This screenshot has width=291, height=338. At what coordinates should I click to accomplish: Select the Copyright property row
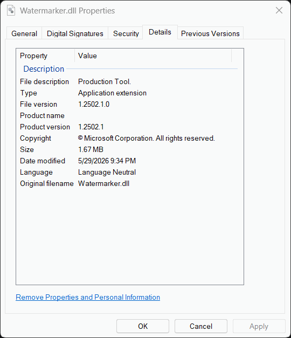click(x=129, y=139)
